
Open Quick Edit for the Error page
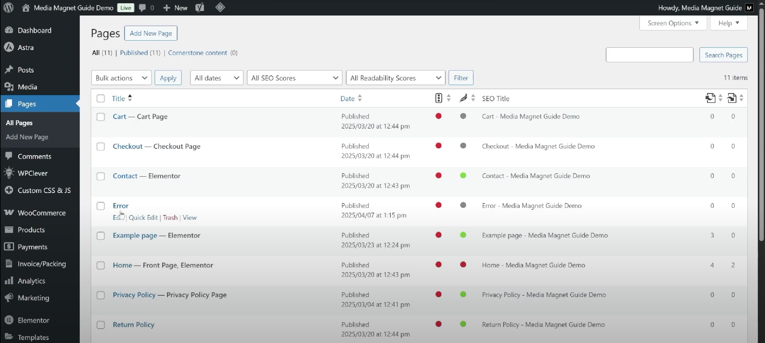tap(143, 218)
